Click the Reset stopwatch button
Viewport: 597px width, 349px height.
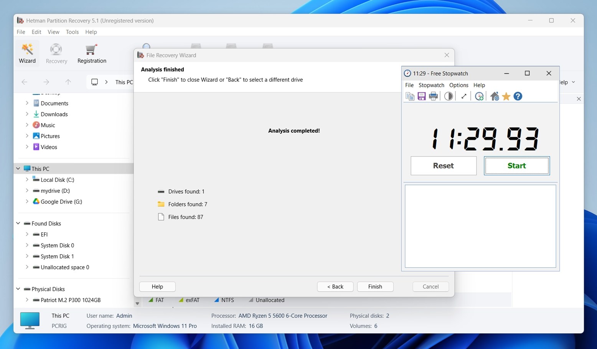pos(443,166)
